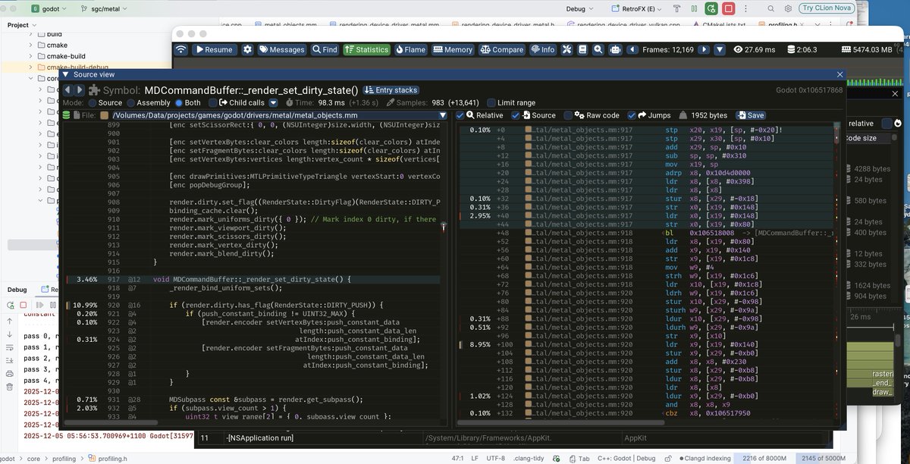The width and height of the screenshot is (910, 464).
Task: Open the Debug build profile dropdown
Action: [x=581, y=8]
